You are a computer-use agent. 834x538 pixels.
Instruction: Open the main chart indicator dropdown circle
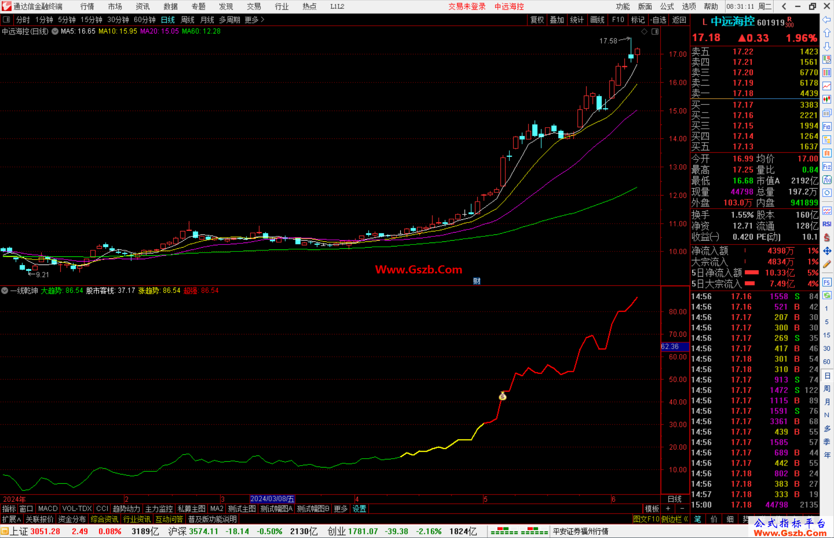(x=55, y=31)
